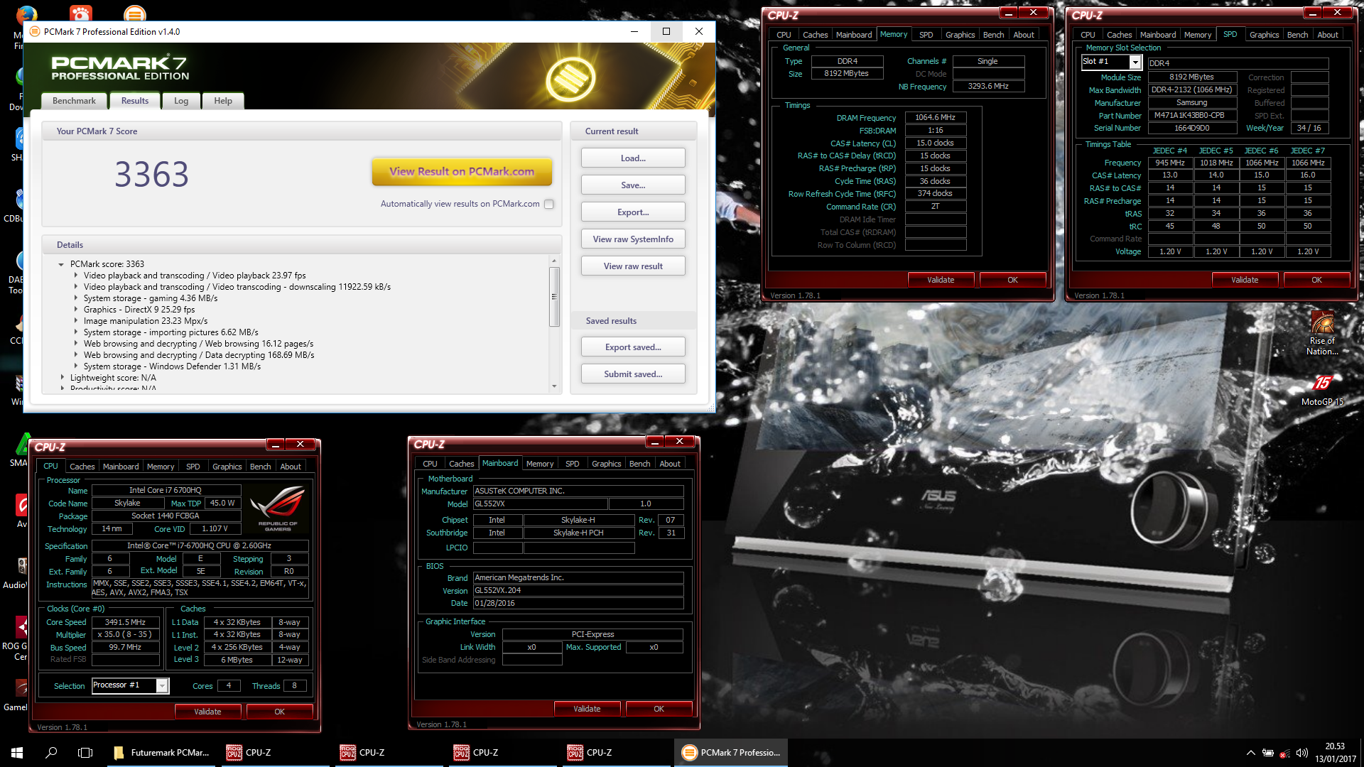Click Validate in the CPU-Z Memory window

pyautogui.click(x=941, y=280)
